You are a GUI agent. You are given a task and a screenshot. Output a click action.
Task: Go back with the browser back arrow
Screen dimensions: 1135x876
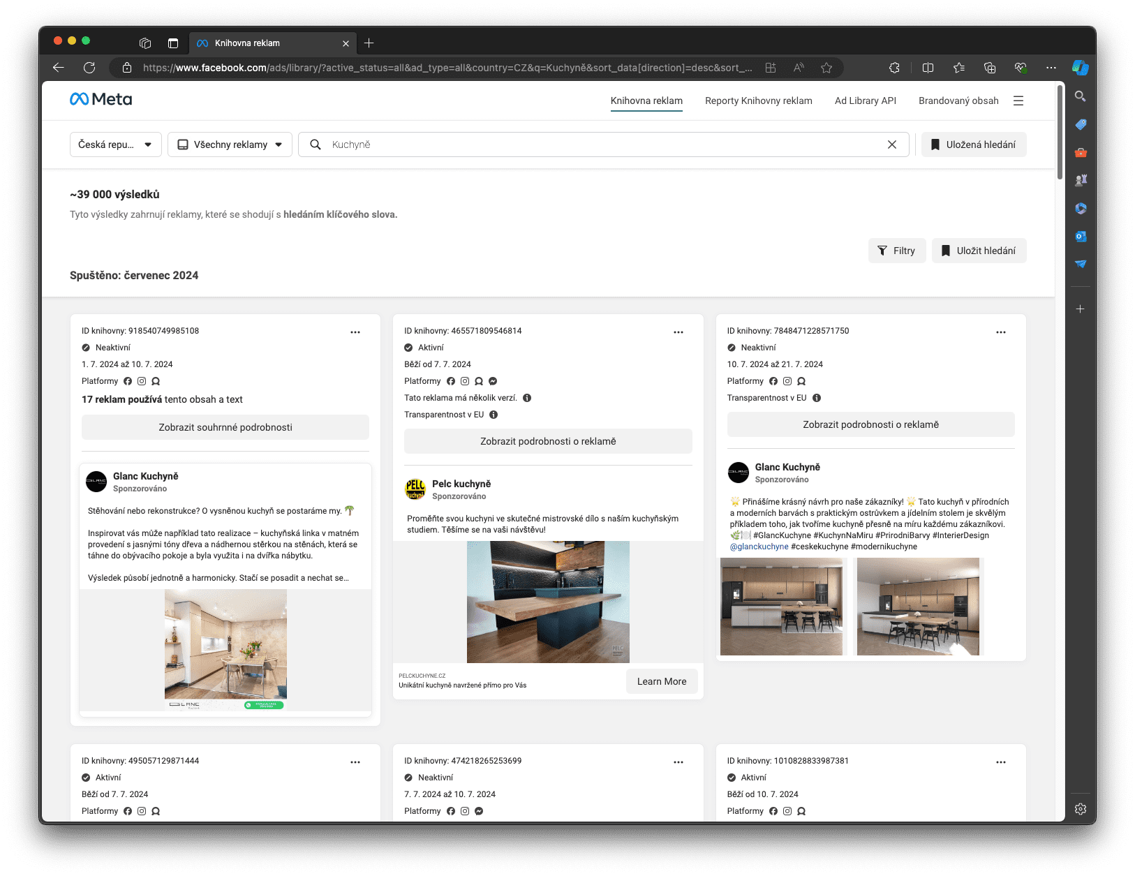pos(59,68)
